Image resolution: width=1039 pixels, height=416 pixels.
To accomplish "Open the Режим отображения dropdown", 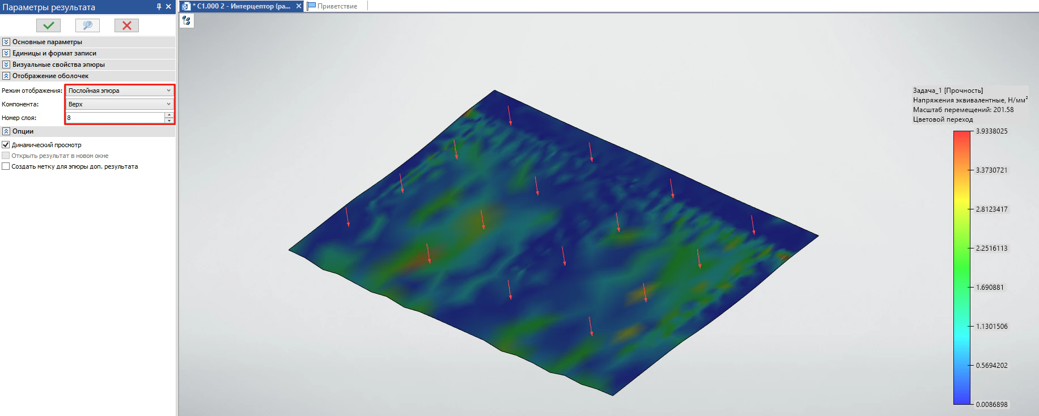I will pos(120,91).
